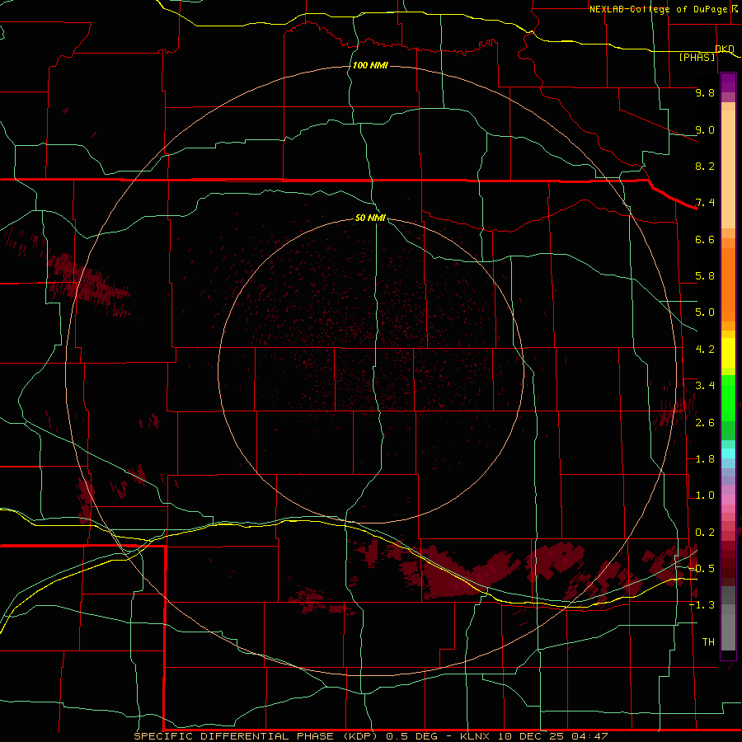The width and height of the screenshot is (742, 742).
Task: Click the 0.2 scale value
Action: [705, 533]
